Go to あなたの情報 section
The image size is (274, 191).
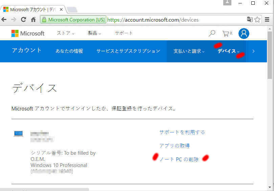69,51
